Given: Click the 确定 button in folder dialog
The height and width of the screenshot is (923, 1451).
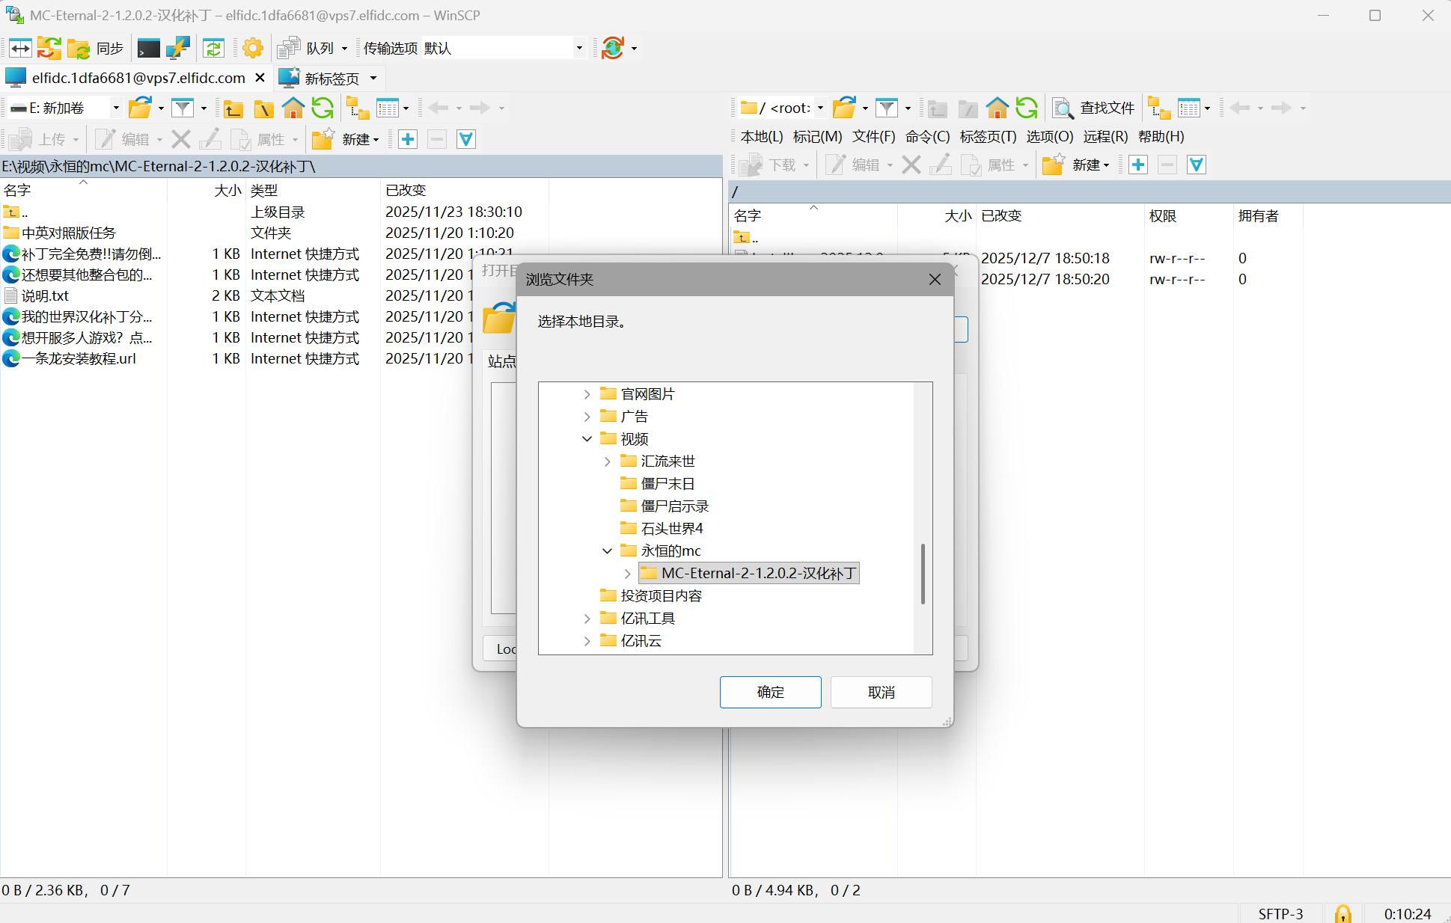Looking at the screenshot, I should [770, 692].
